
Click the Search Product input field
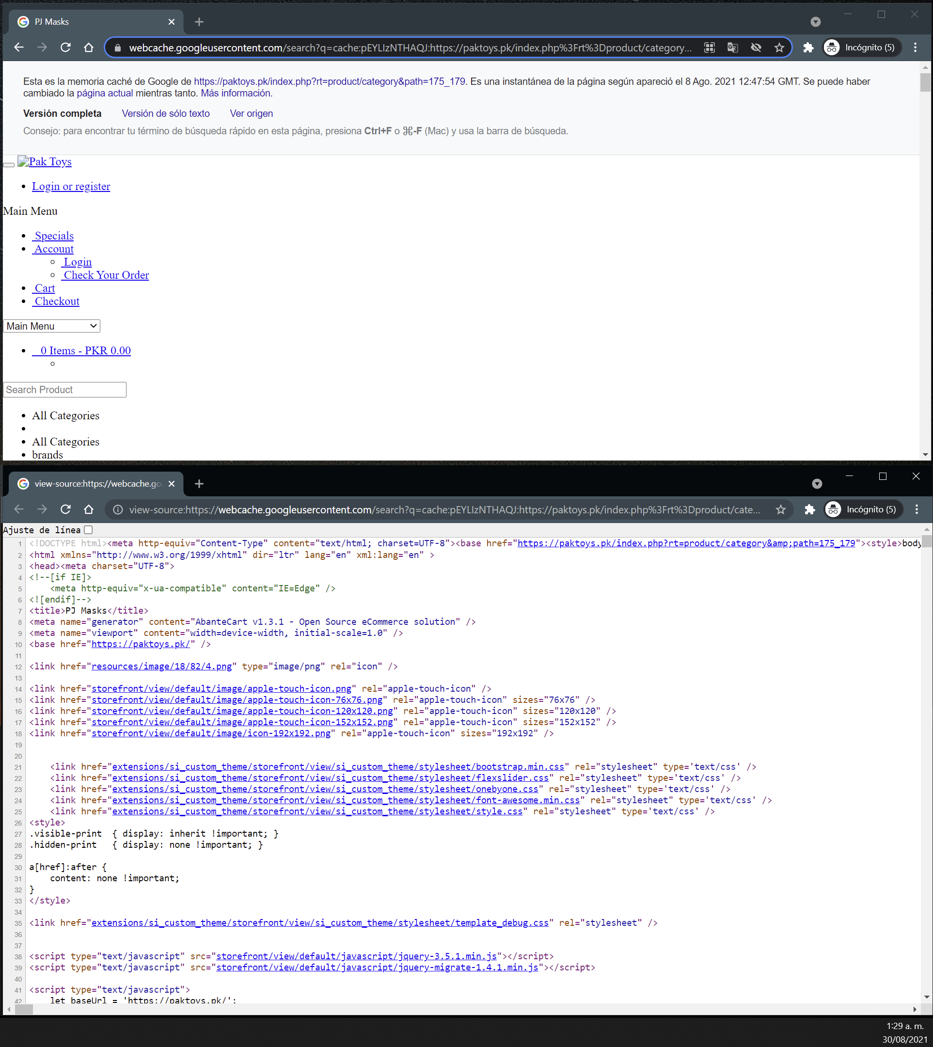tap(64, 390)
